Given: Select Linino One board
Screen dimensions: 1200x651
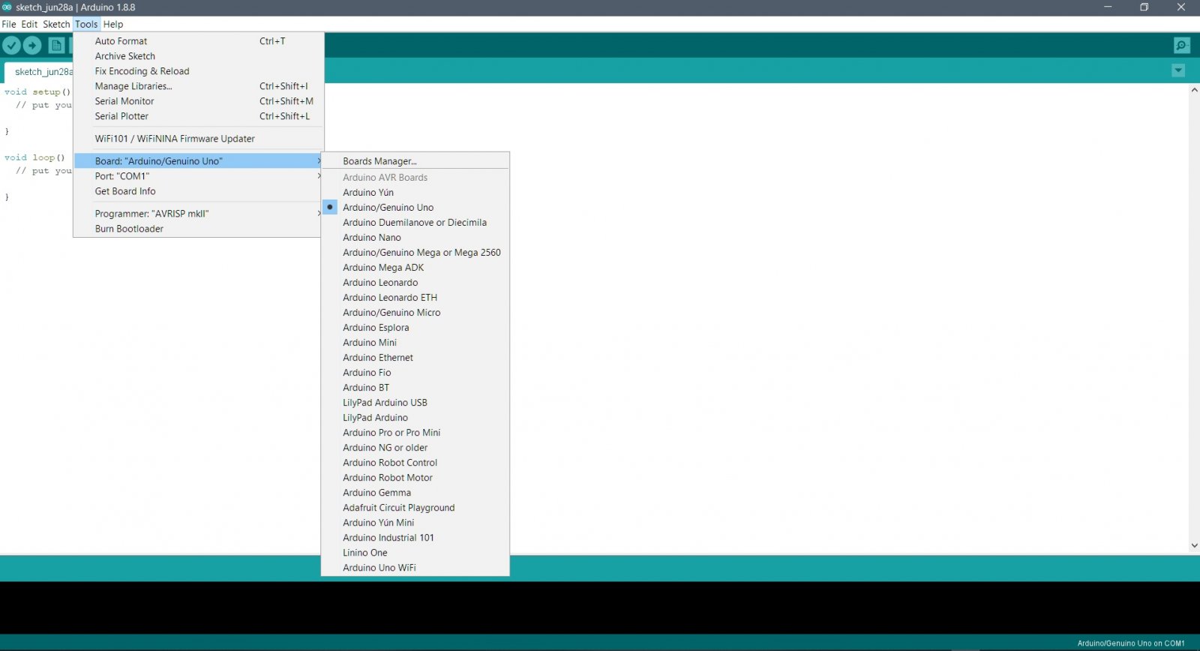Looking at the screenshot, I should coord(415,552).
